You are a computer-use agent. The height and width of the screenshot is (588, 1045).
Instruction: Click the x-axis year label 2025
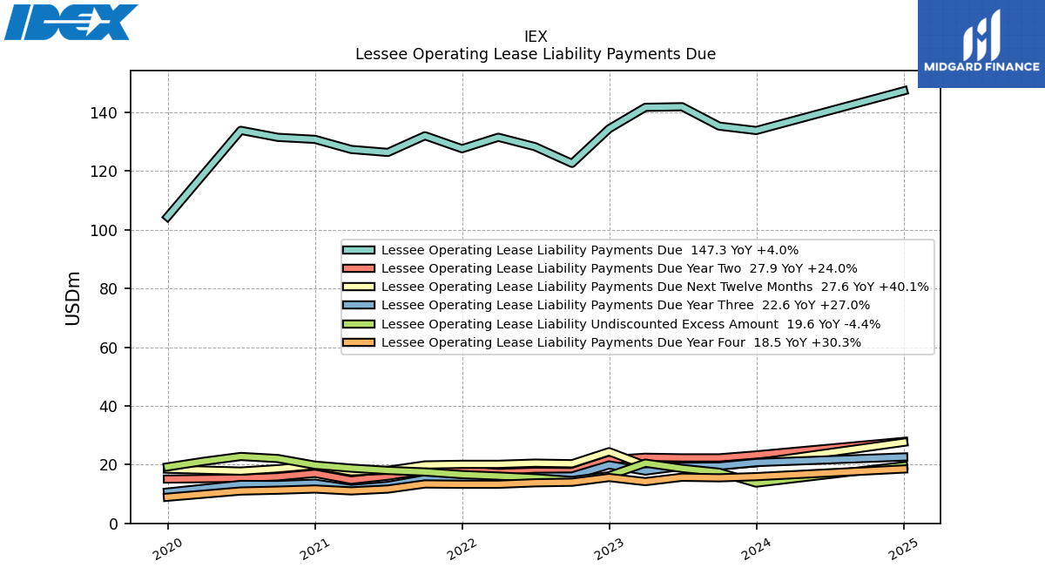[903, 549]
